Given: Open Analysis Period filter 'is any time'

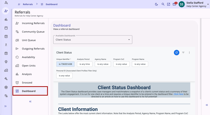Looking at the screenshot, I should (85, 64).
